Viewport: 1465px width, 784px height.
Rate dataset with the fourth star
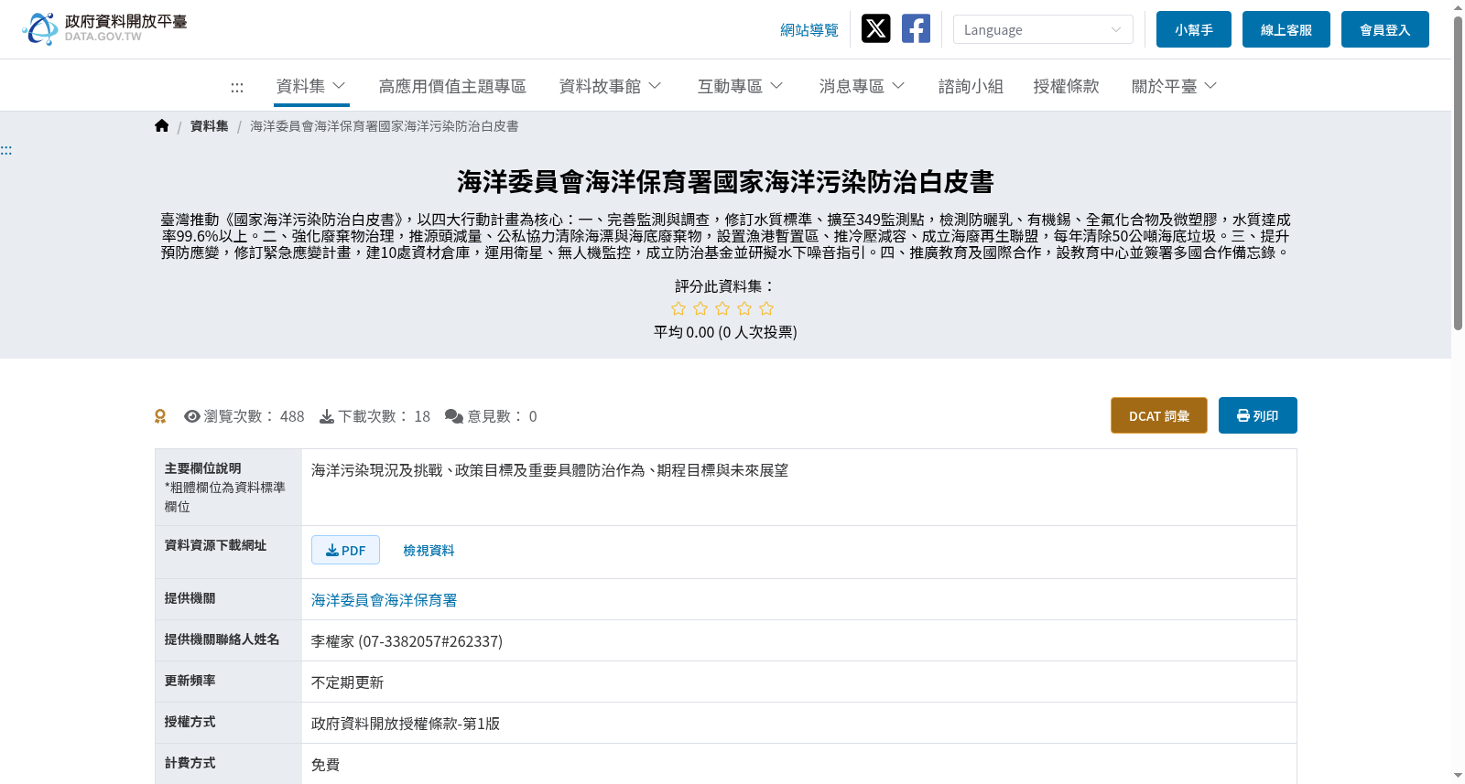point(744,309)
